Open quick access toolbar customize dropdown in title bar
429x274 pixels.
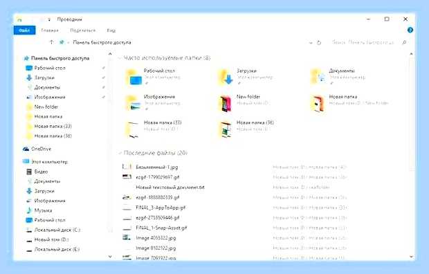(x=49, y=19)
